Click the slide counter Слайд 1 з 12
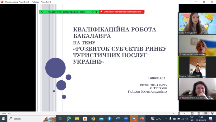216x122 pixels. click(x=6, y=113)
